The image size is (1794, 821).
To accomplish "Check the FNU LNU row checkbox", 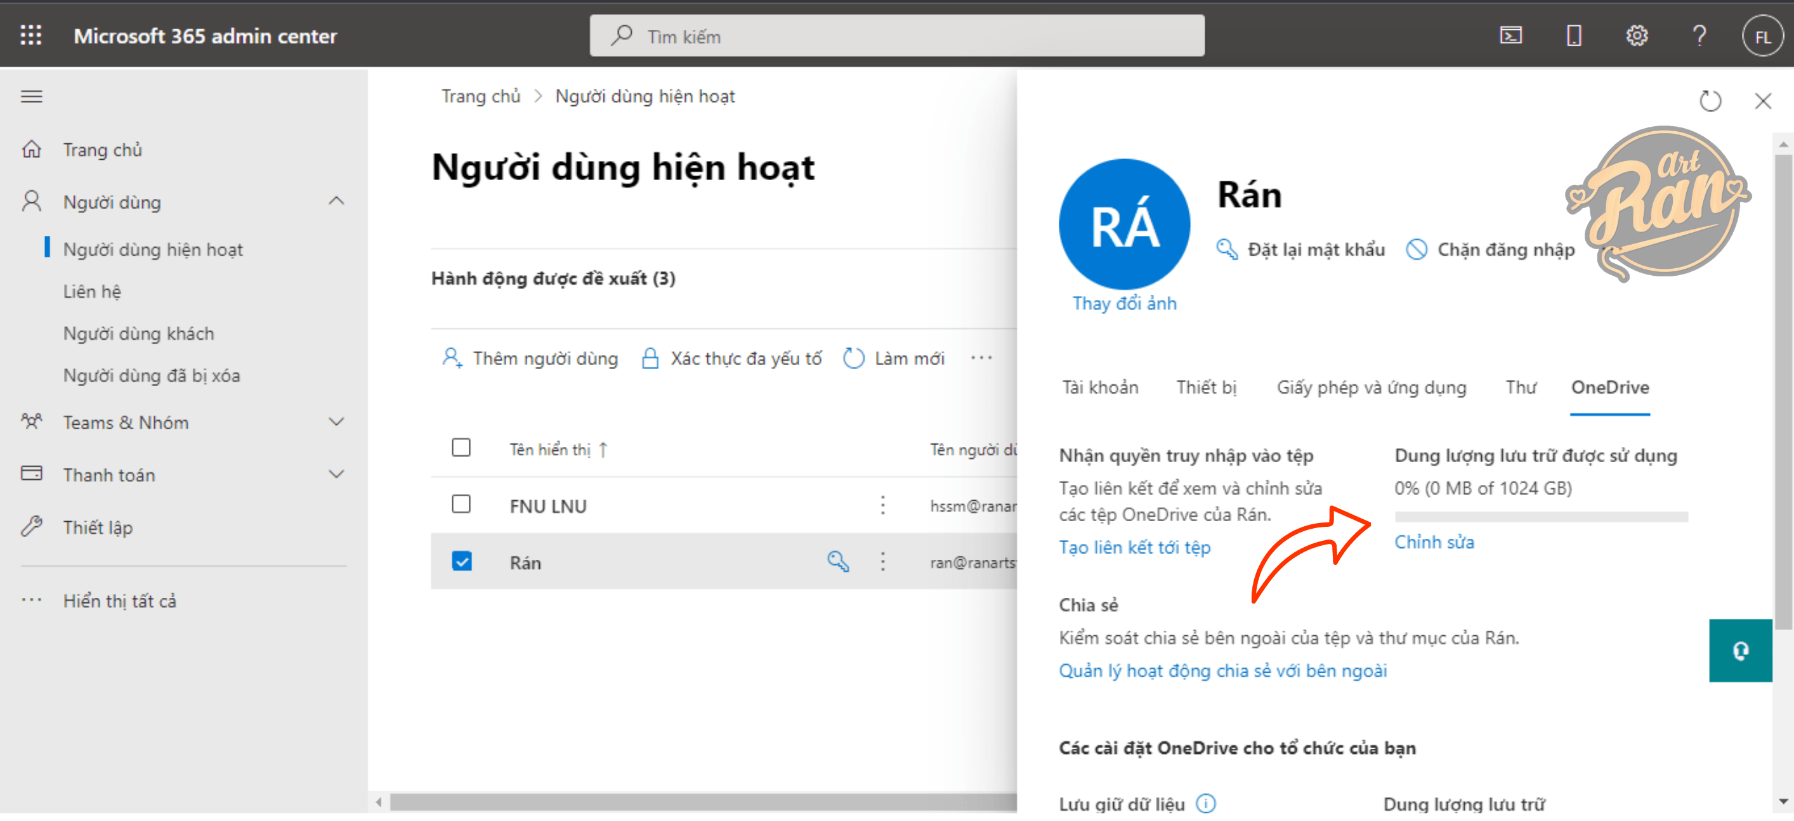I will tap(461, 504).
